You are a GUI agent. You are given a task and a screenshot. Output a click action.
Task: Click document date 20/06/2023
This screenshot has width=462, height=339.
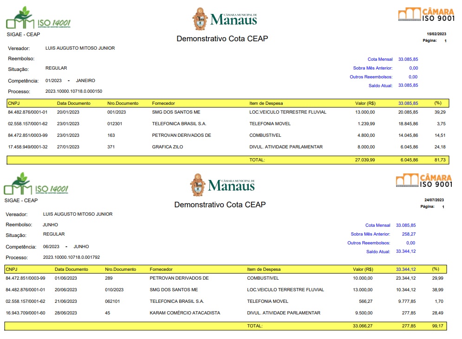point(66,289)
